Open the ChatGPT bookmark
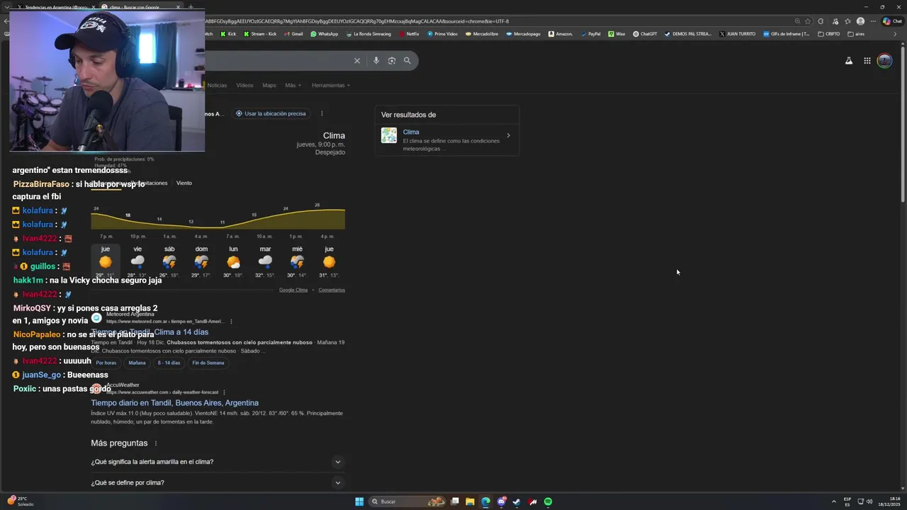This screenshot has height=510, width=907. tap(646, 34)
